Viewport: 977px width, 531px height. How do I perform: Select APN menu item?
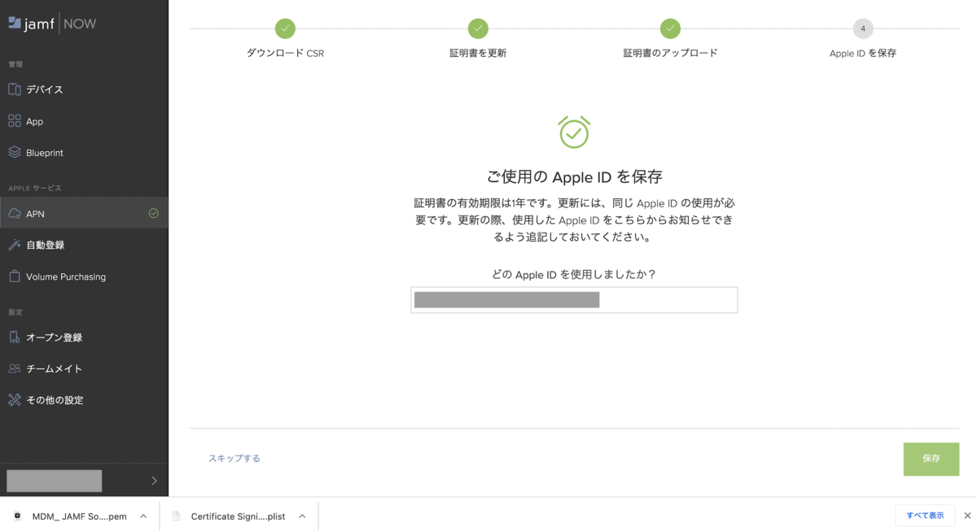84,213
